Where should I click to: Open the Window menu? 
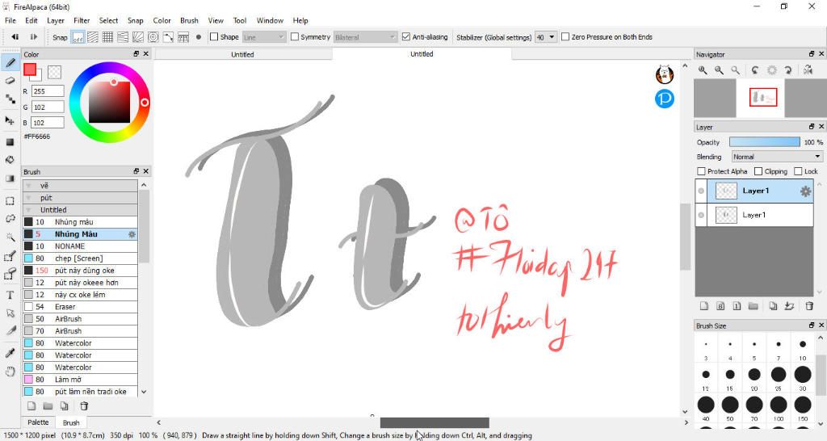pos(270,20)
